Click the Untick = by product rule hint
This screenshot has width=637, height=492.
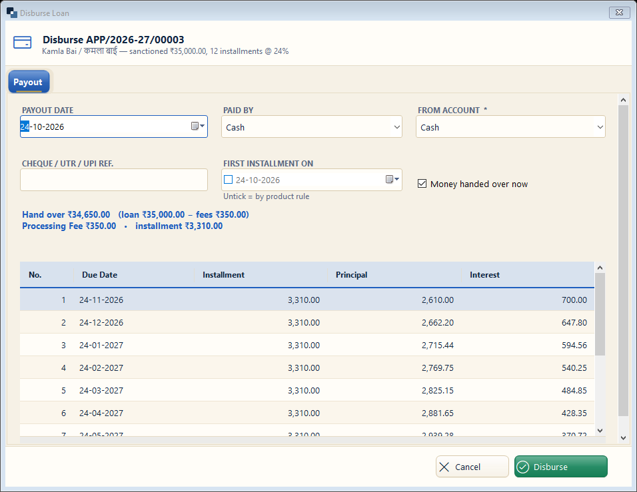pyautogui.click(x=266, y=196)
